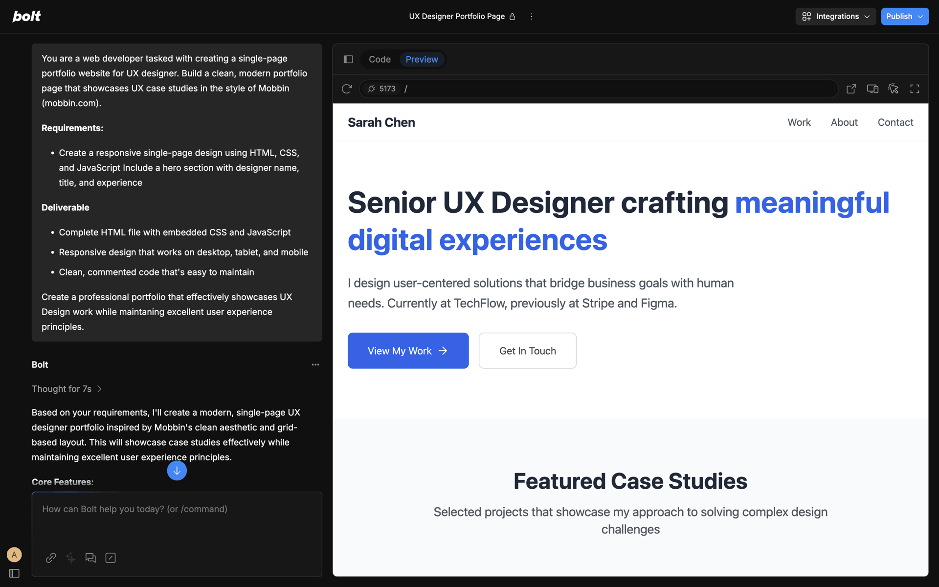The image size is (939, 587).
Task: Reload the preview with refresh icon
Action: tap(347, 89)
